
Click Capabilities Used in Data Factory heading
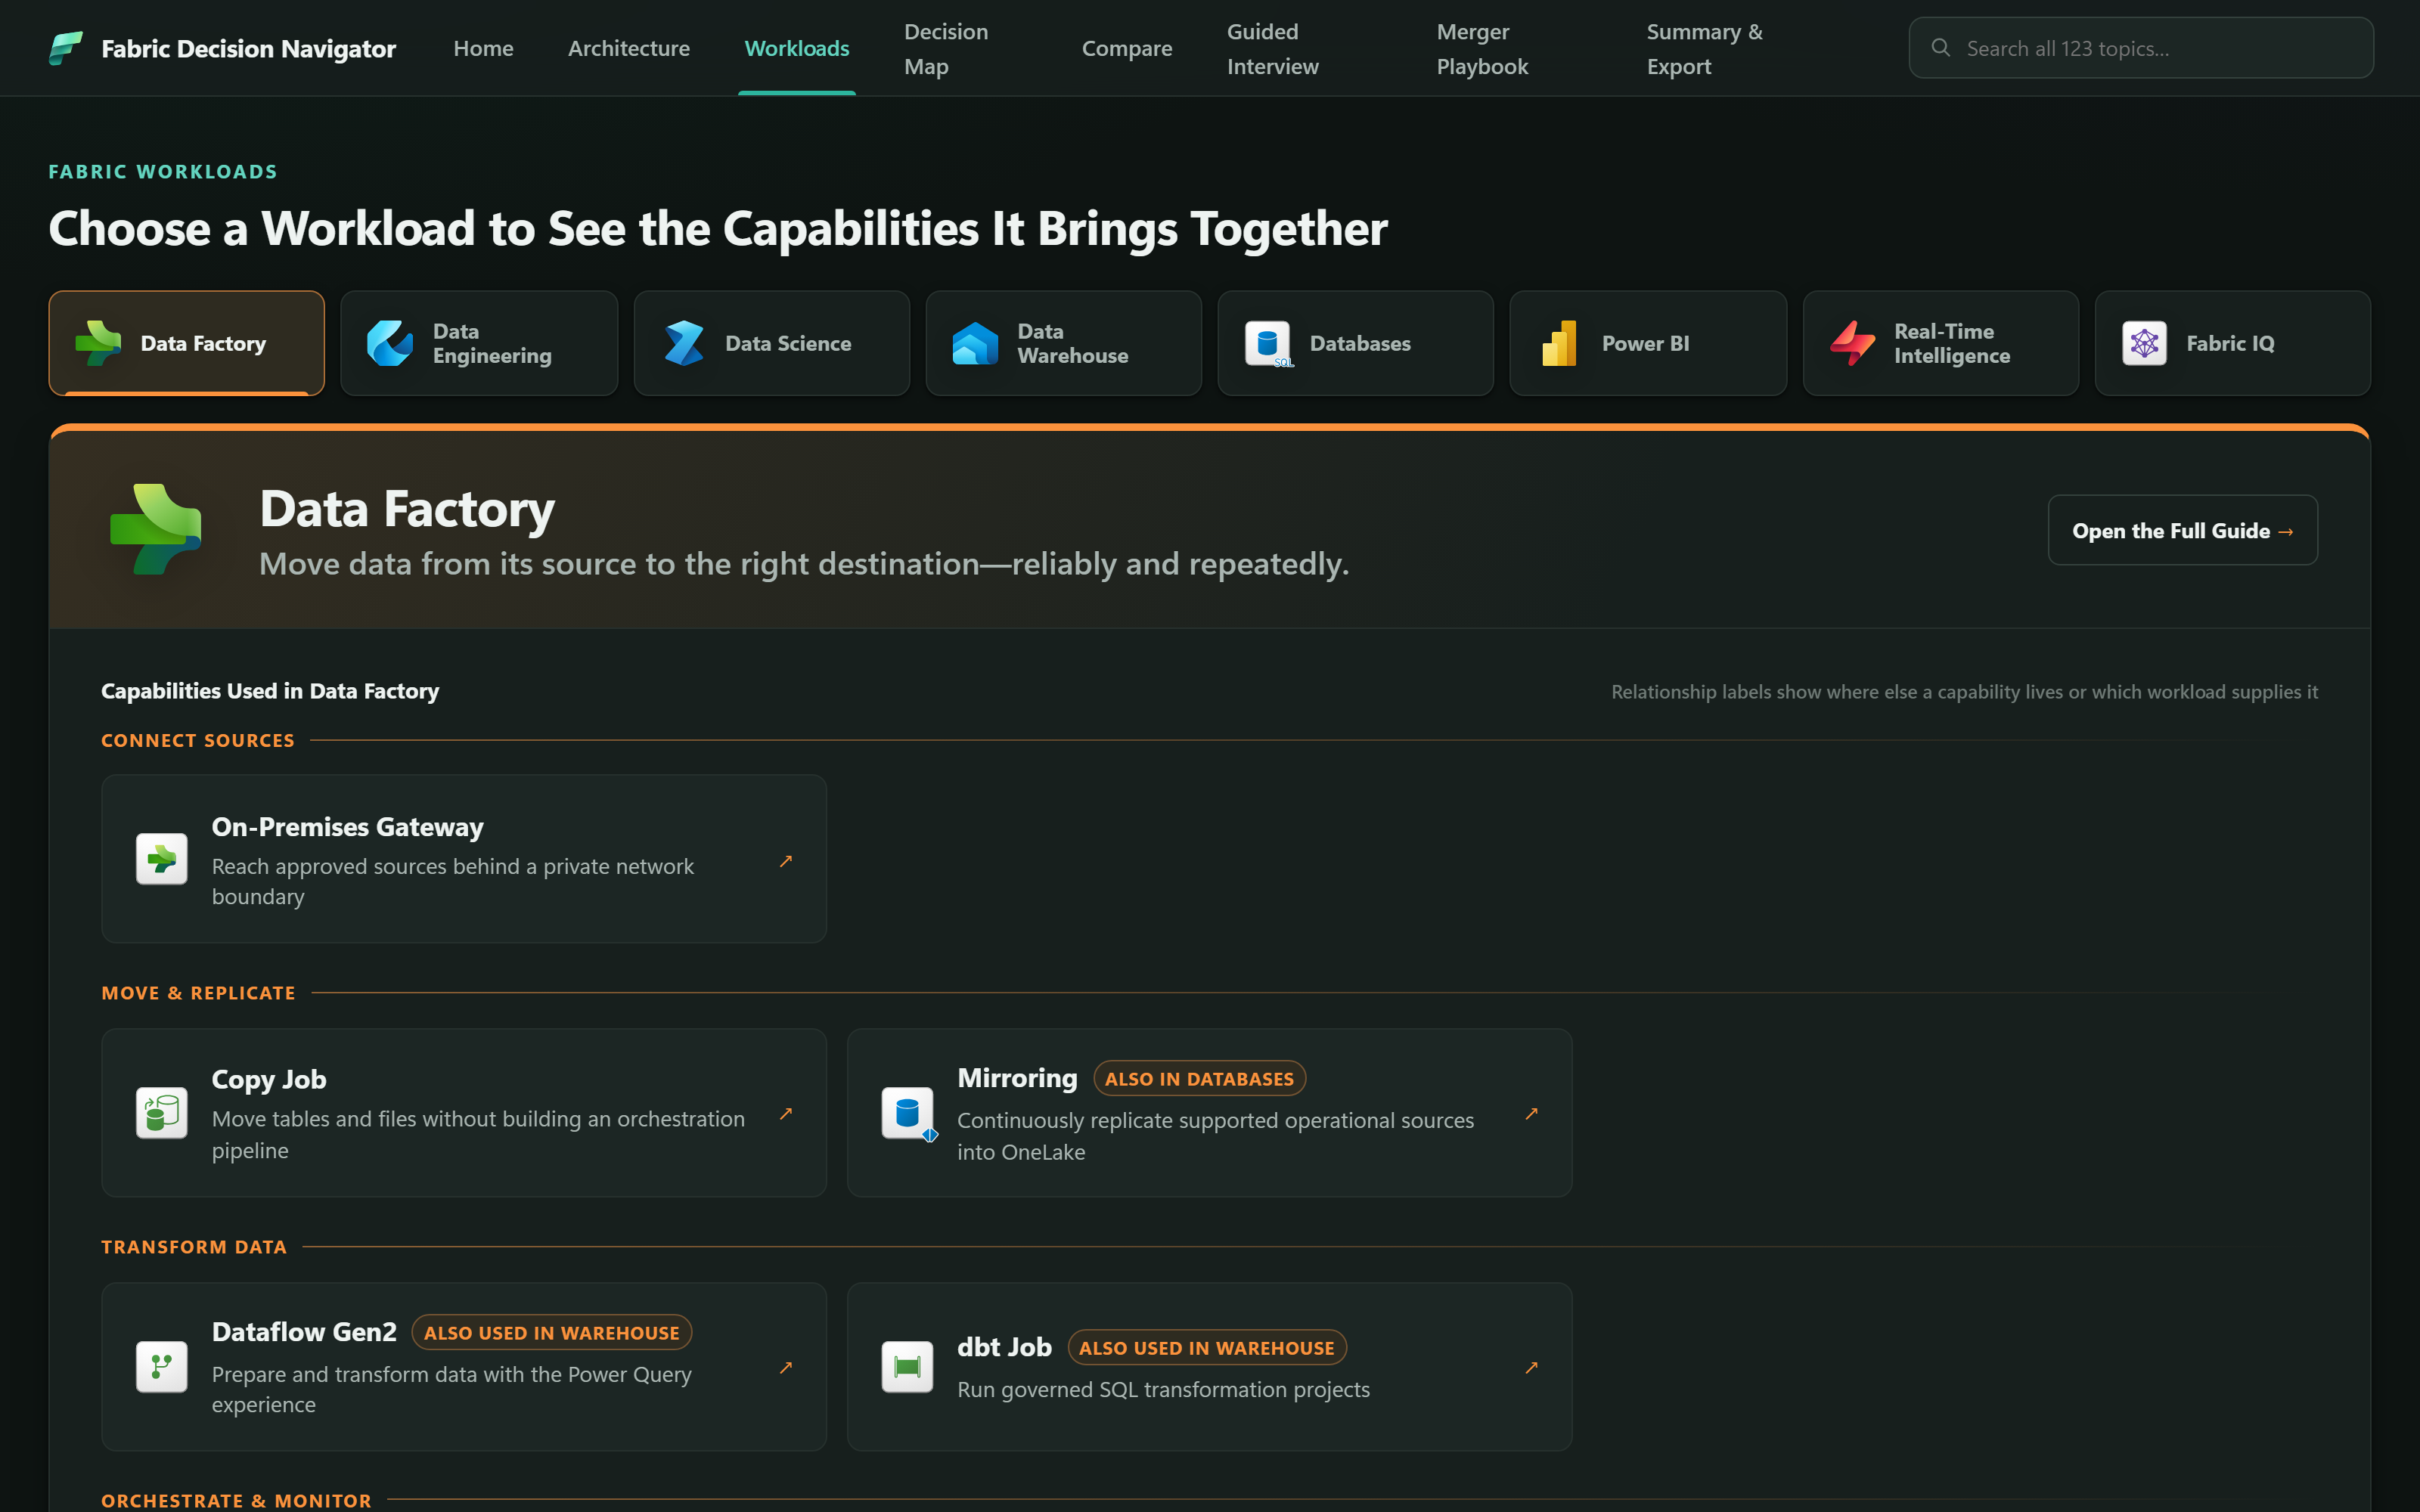270,691
